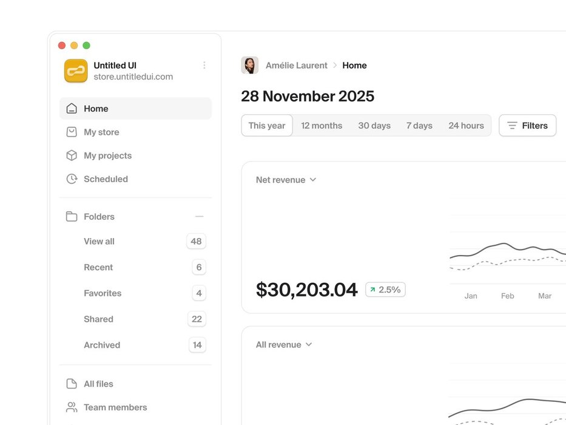Select the My projects cube icon
The image size is (566, 425).
pyautogui.click(x=72, y=155)
